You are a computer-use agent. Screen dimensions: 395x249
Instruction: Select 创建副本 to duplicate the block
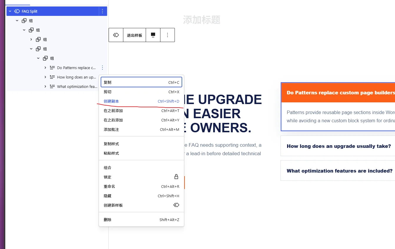[x=141, y=101]
